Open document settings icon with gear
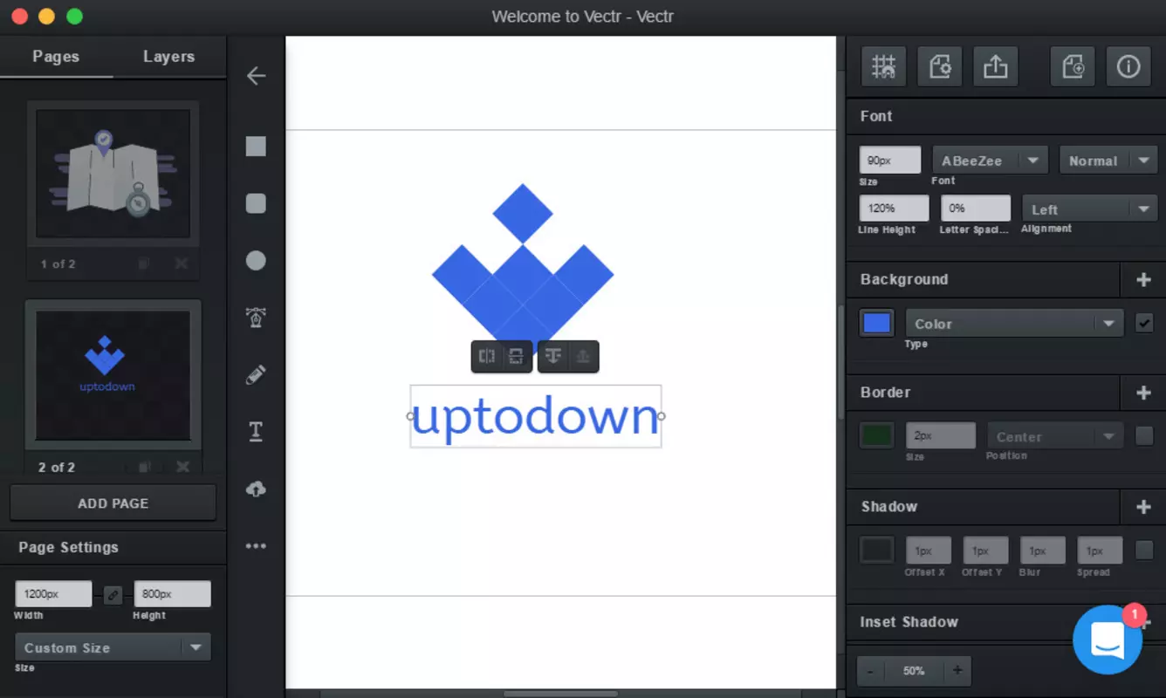 (940, 67)
